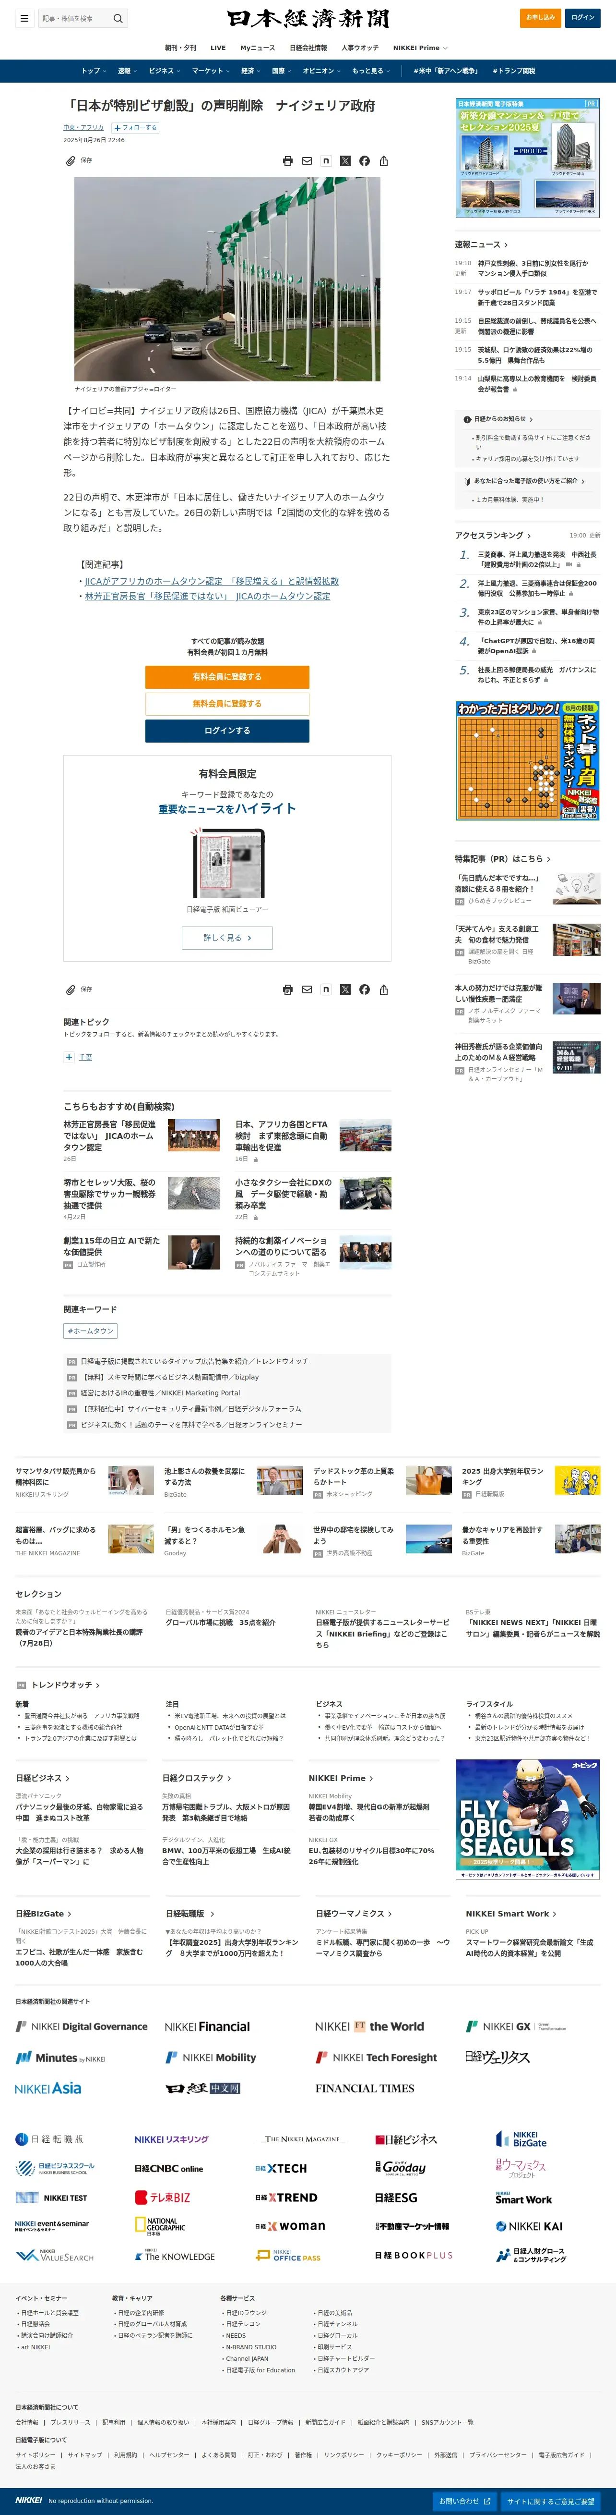Expand the 経済 navigation dropdown
The width and height of the screenshot is (616, 2515).
(251, 71)
